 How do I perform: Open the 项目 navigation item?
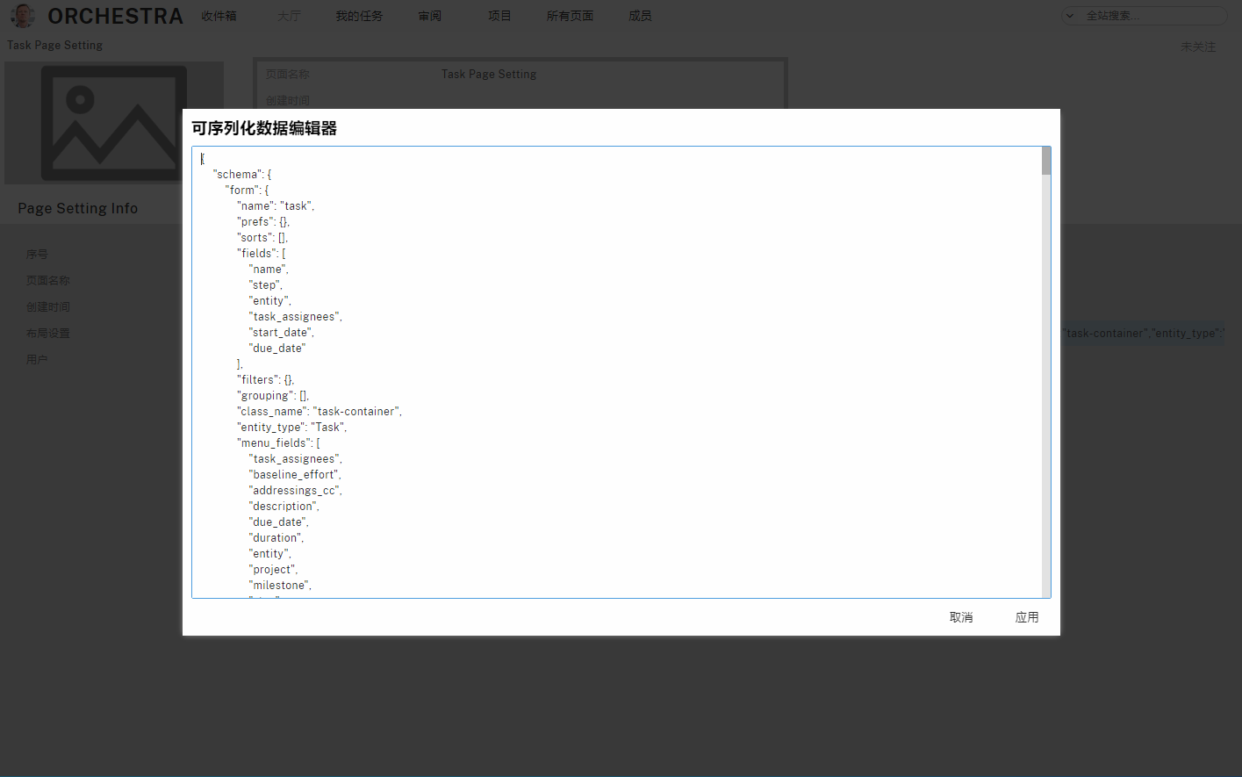tap(499, 16)
